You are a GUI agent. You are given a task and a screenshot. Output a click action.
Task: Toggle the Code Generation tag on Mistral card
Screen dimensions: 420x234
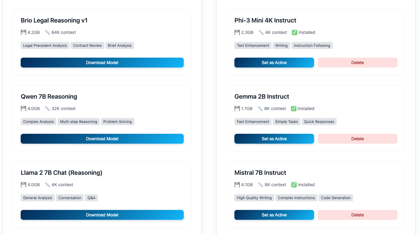pos(336,198)
